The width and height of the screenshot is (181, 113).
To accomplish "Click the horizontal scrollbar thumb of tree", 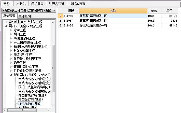I will tap(22, 110).
